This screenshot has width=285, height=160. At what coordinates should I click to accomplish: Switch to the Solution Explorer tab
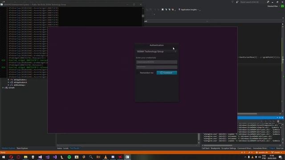click(x=8, y=148)
